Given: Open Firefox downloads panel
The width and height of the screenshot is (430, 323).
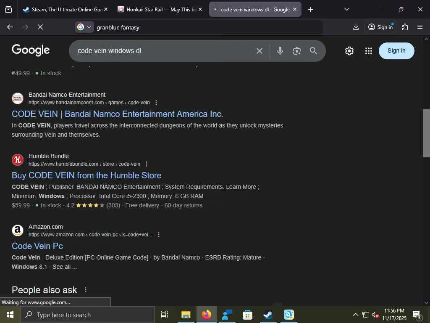Looking at the screenshot, I should coord(356,27).
